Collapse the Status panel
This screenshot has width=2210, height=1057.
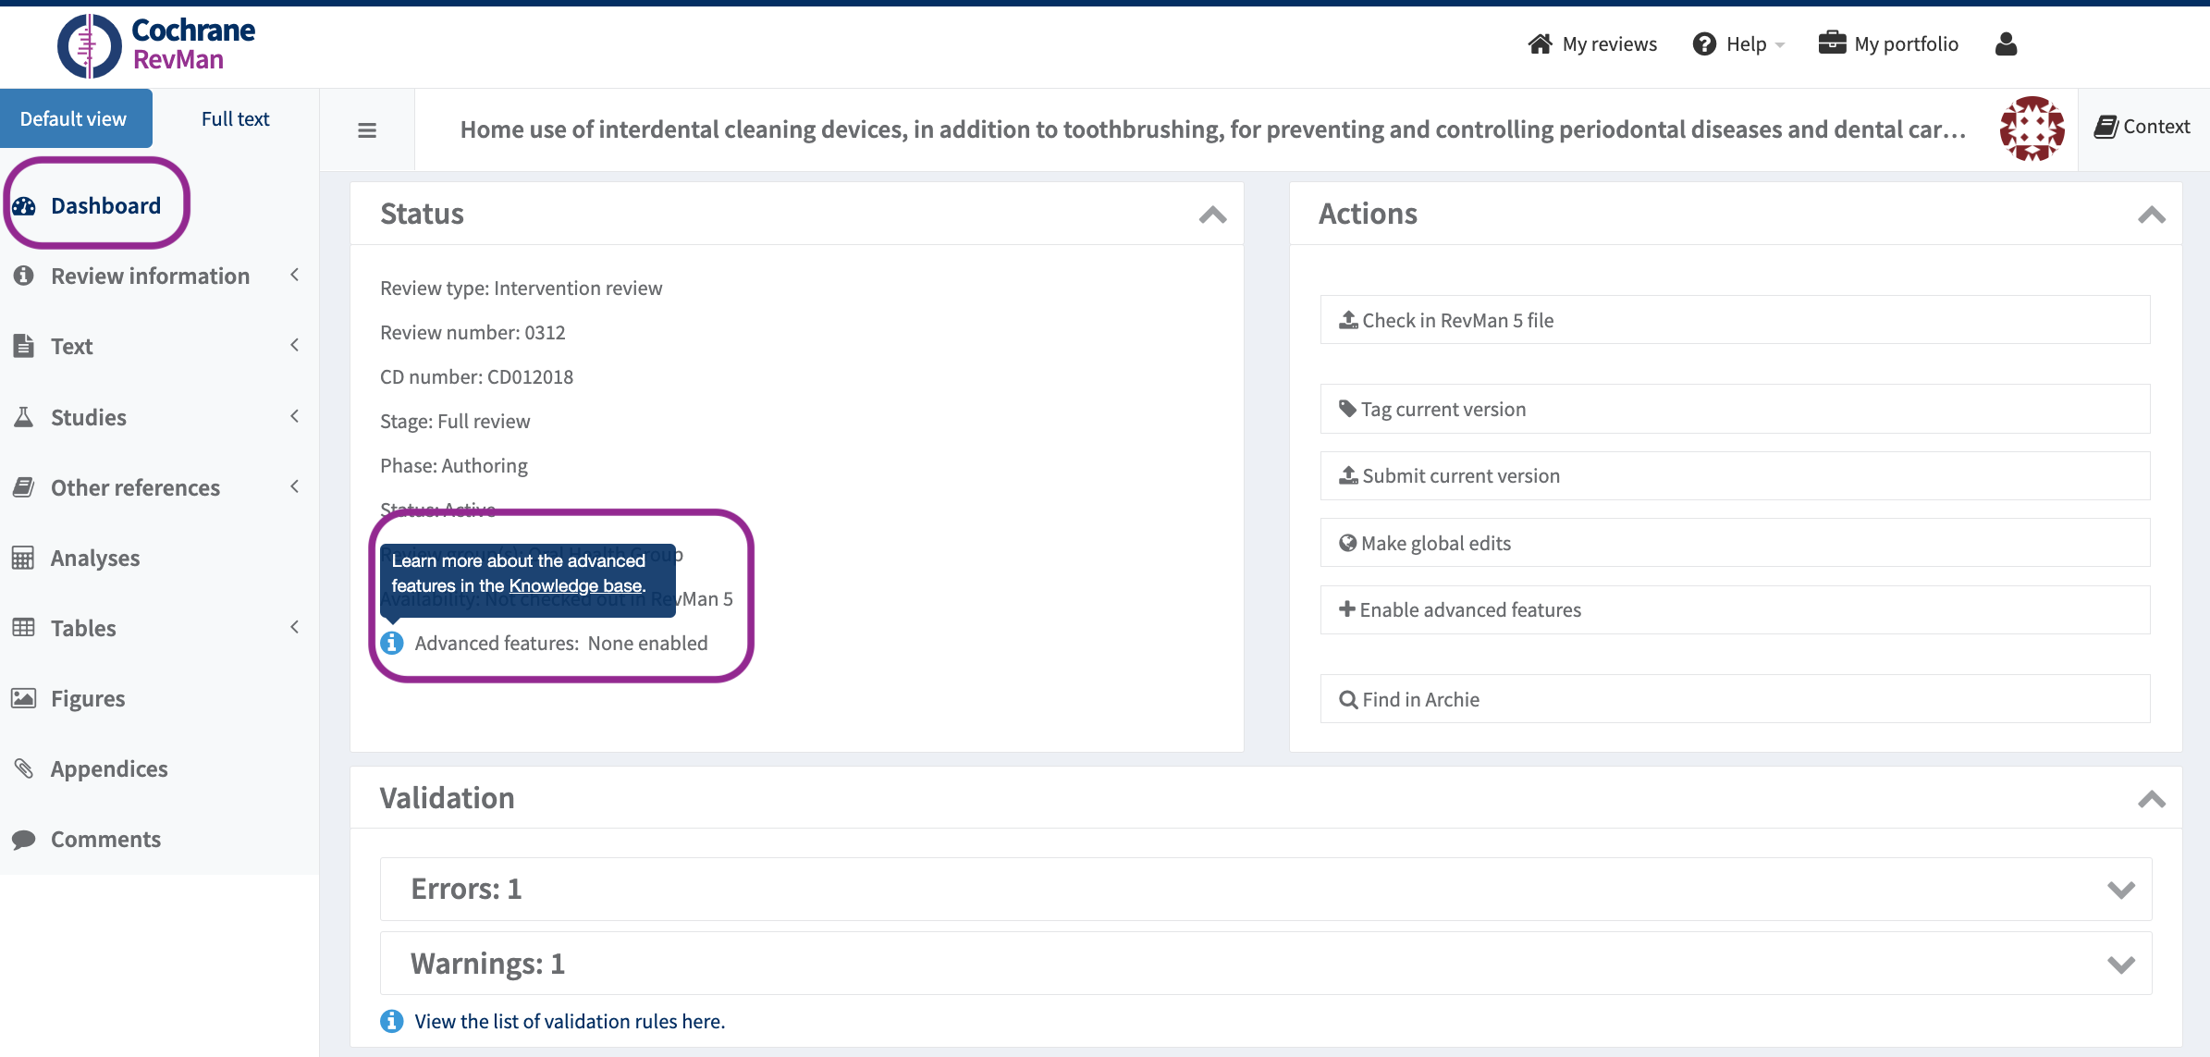click(1212, 215)
